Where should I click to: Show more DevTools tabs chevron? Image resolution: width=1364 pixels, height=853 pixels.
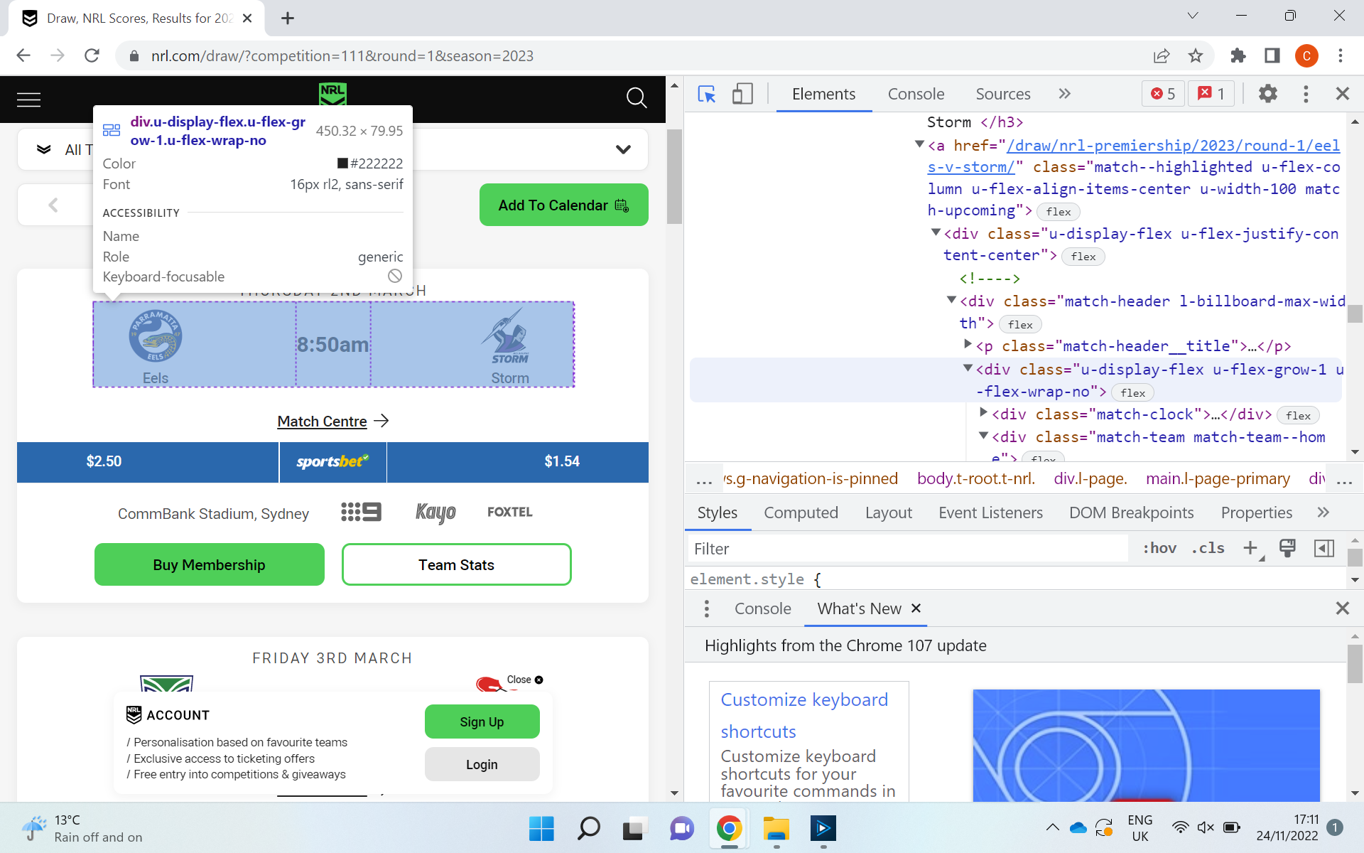click(x=1064, y=94)
